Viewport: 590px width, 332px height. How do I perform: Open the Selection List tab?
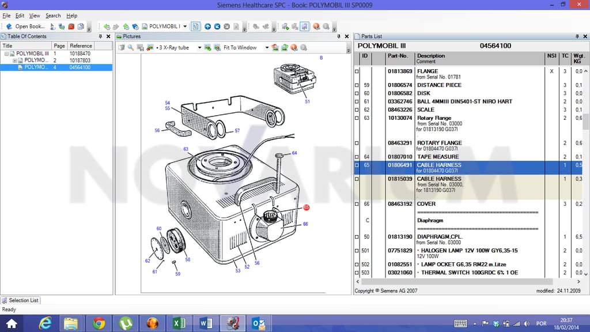click(x=20, y=300)
